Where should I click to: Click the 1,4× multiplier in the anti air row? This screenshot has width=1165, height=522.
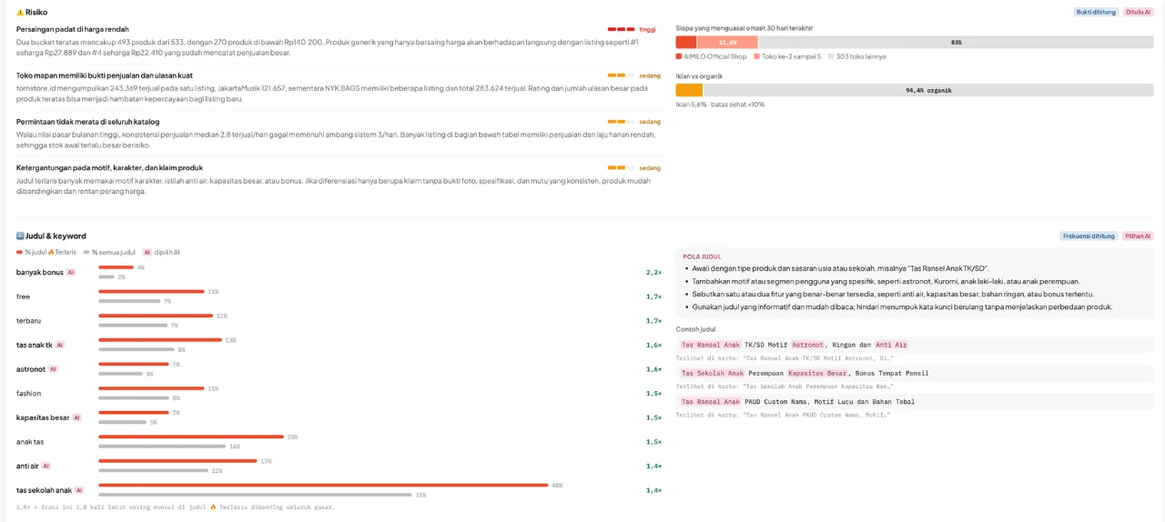pyautogui.click(x=653, y=466)
